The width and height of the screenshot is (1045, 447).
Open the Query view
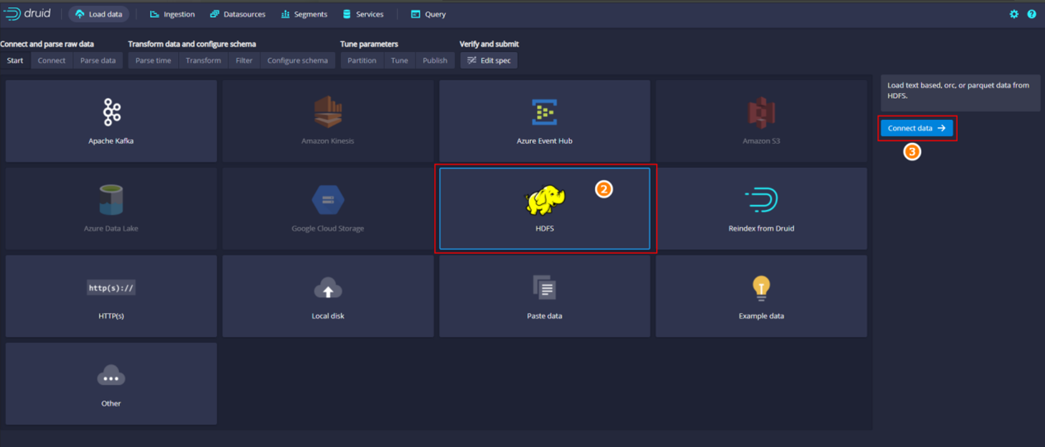coord(428,14)
